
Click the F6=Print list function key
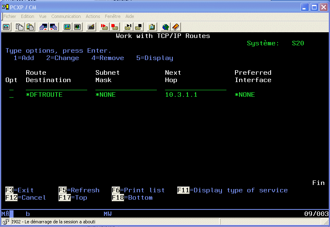coord(138,190)
